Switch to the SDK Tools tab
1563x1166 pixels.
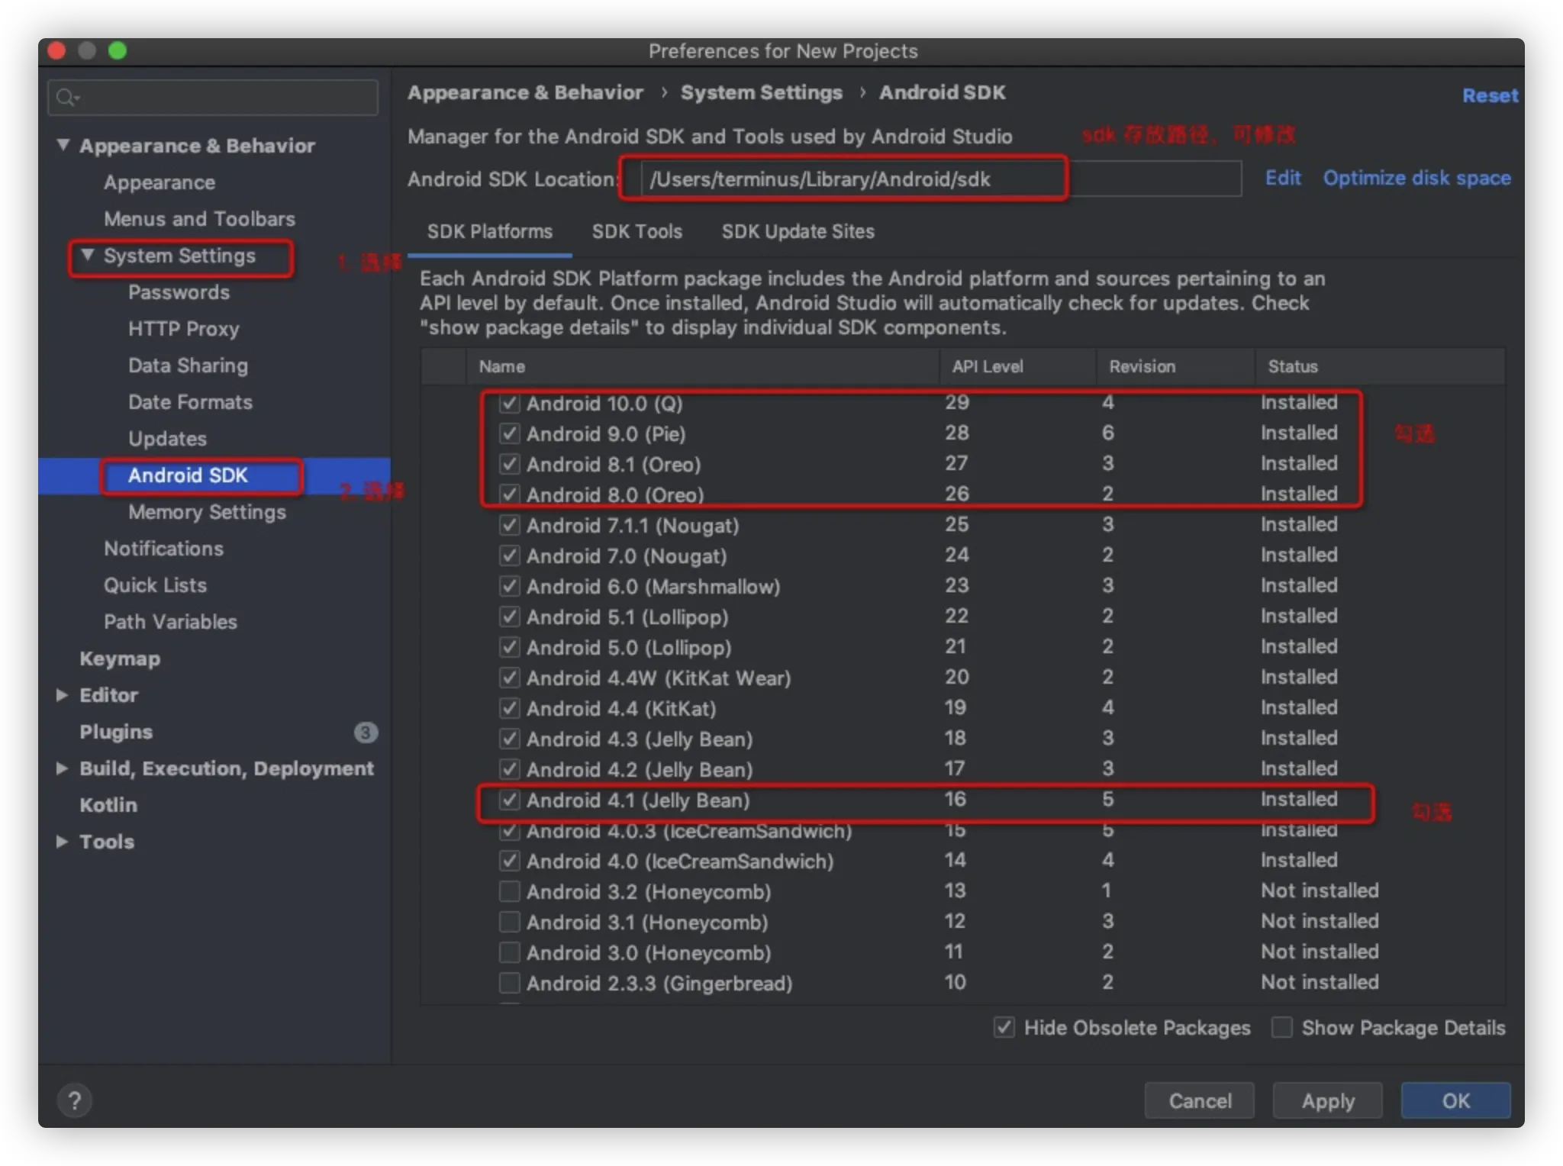[x=636, y=231]
